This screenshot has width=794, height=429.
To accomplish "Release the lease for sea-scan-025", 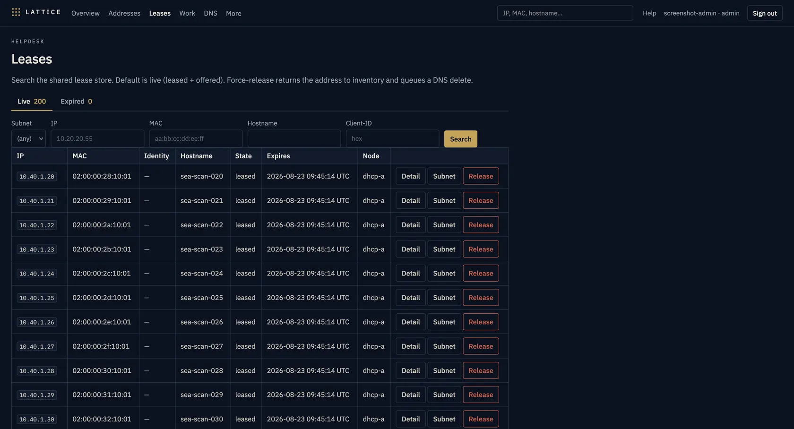I will tap(481, 298).
